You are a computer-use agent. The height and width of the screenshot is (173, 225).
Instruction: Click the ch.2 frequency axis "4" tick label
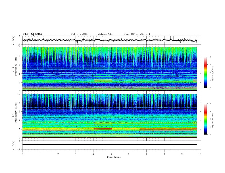tap(20, 120)
